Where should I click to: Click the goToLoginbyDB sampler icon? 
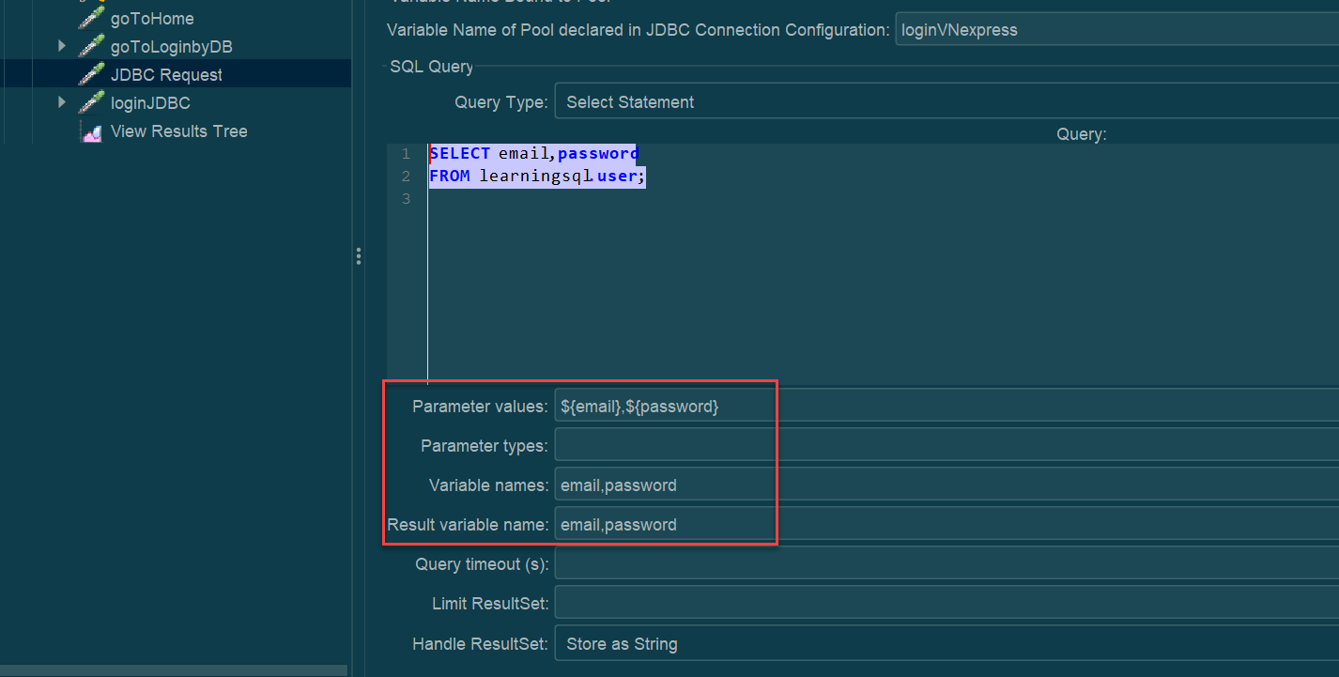click(x=91, y=47)
